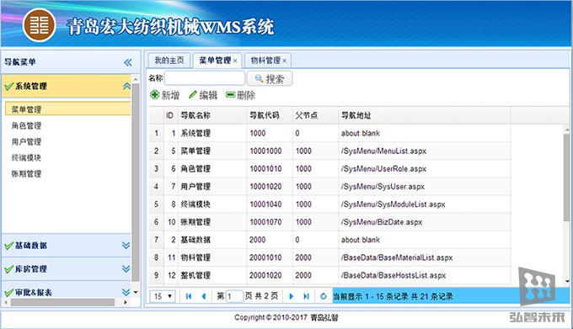This screenshot has height=329, width=573.
Task: Go to next page icon
Action: click(x=292, y=296)
